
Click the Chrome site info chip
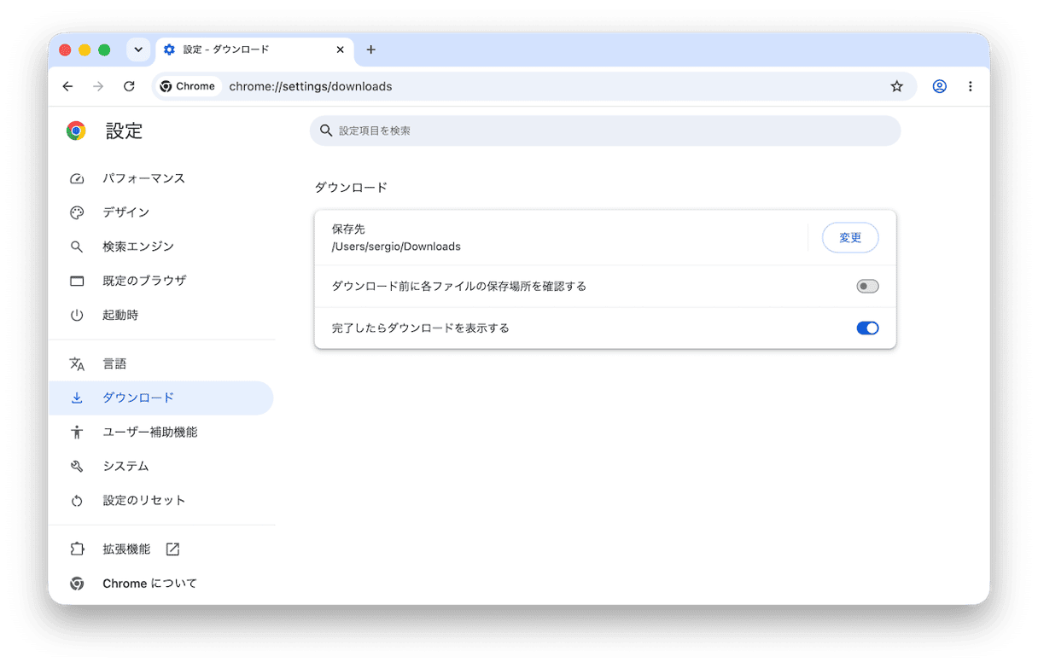[189, 86]
